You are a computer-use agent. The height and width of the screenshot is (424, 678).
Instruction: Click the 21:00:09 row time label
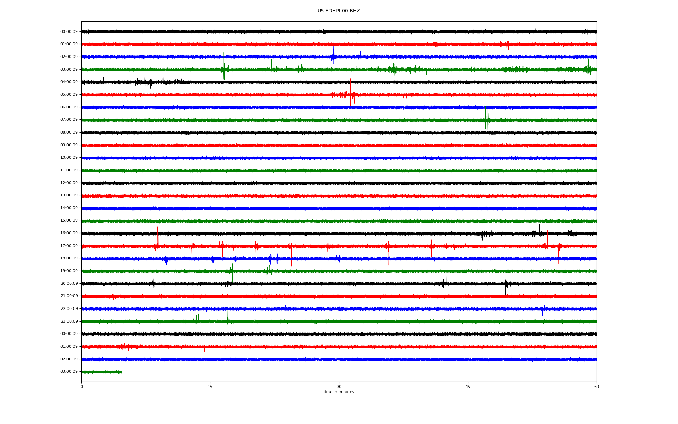(x=69, y=296)
